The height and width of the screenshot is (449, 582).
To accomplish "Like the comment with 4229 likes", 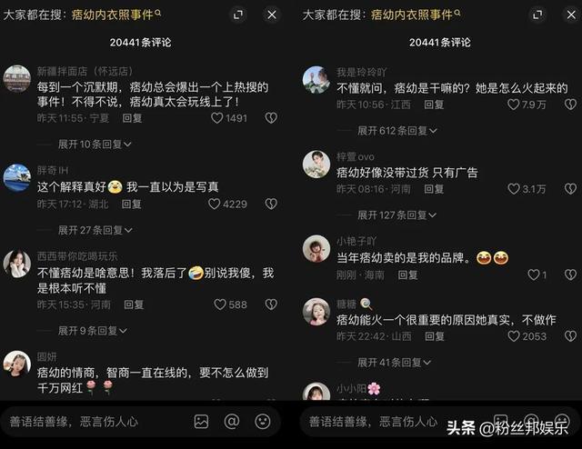I will [215, 204].
